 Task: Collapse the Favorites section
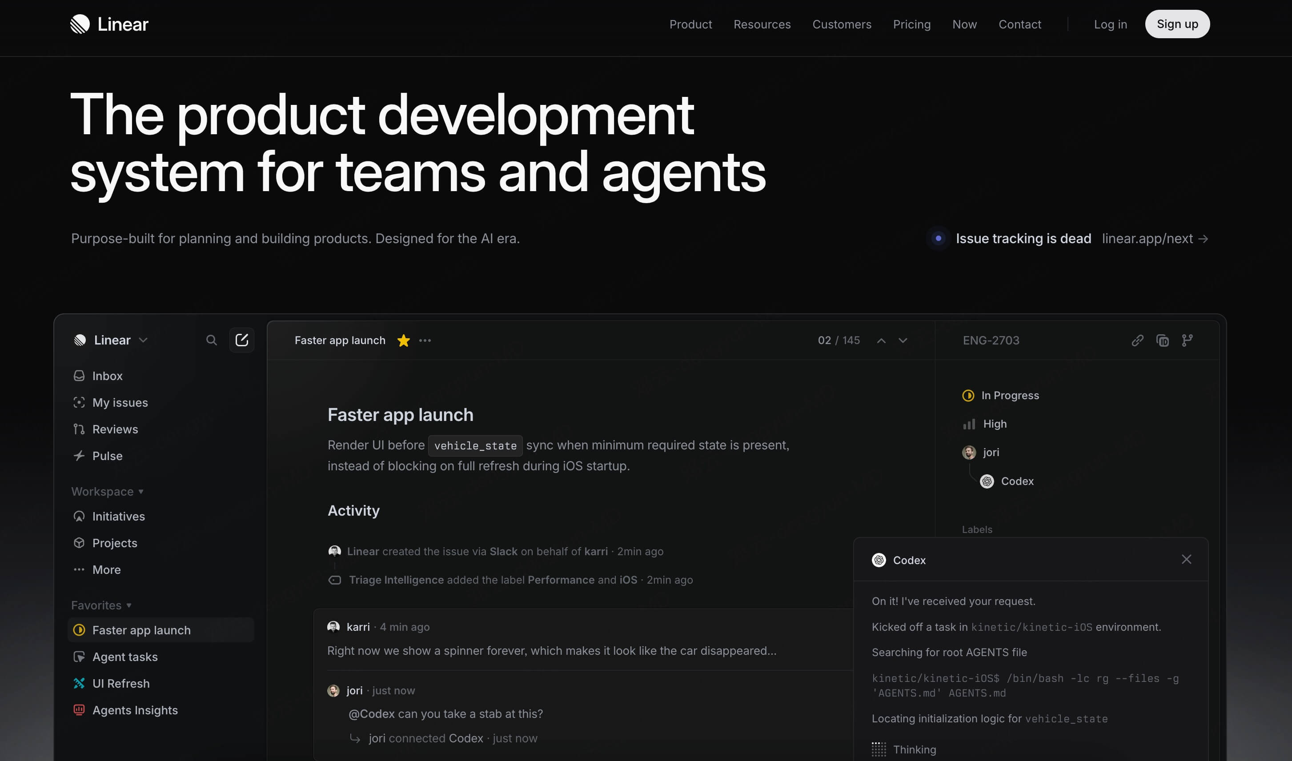(x=101, y=605)
